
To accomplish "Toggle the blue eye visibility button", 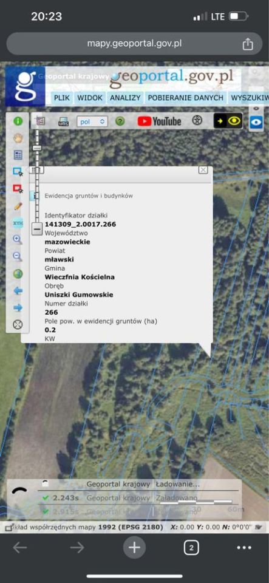I will pos(256,122).
